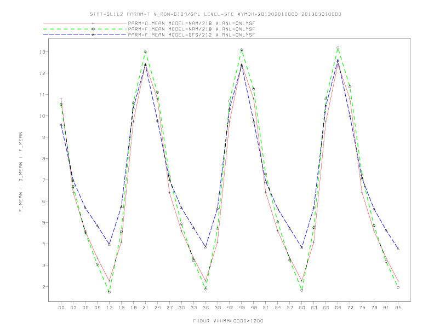
Task: Click x-axis tick label 75
Action: (362, 308)
